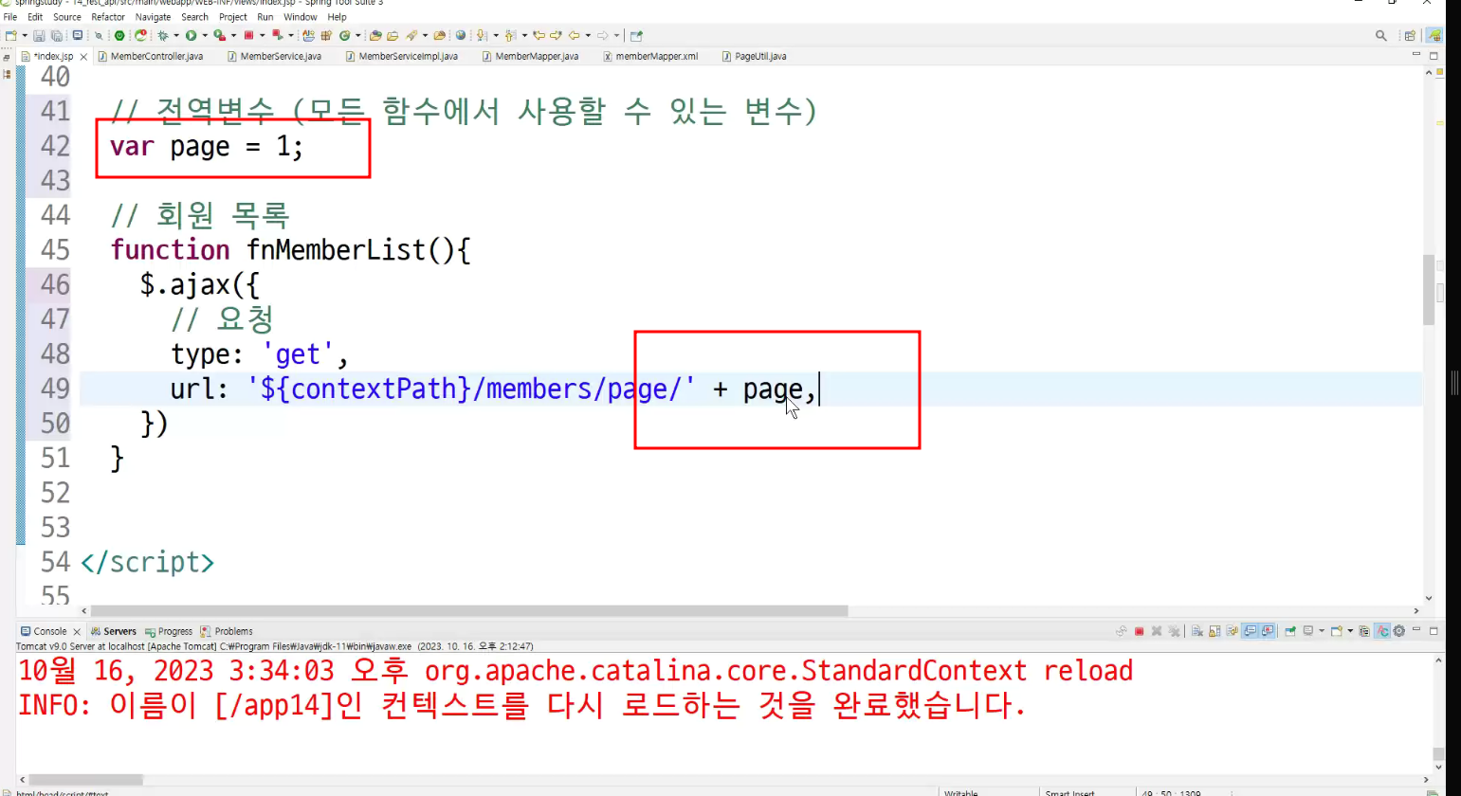Open the Refactor menu
This screenshot has width=1461, height=796.
click(x=108, y=17)
